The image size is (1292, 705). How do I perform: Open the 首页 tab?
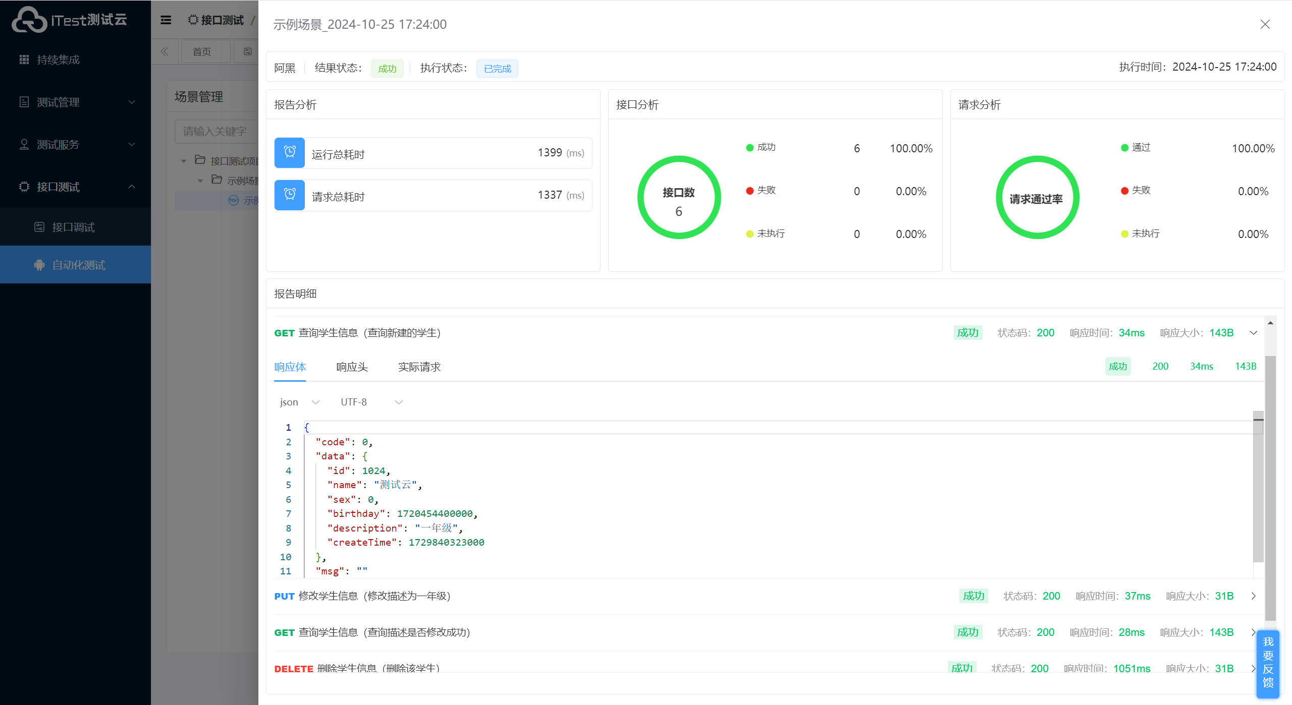202,51
